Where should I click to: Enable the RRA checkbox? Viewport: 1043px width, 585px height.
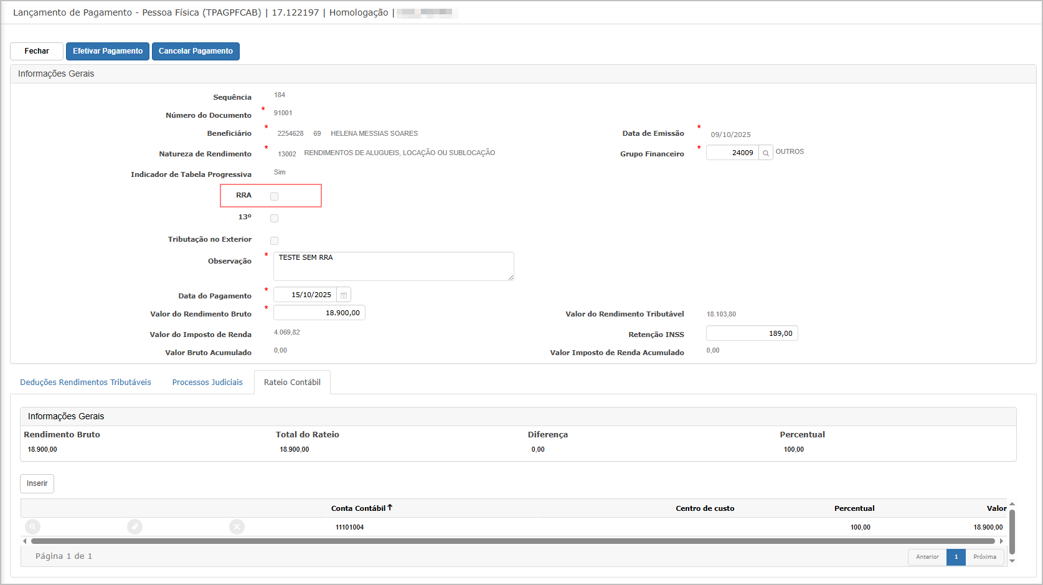coord(274,196)
